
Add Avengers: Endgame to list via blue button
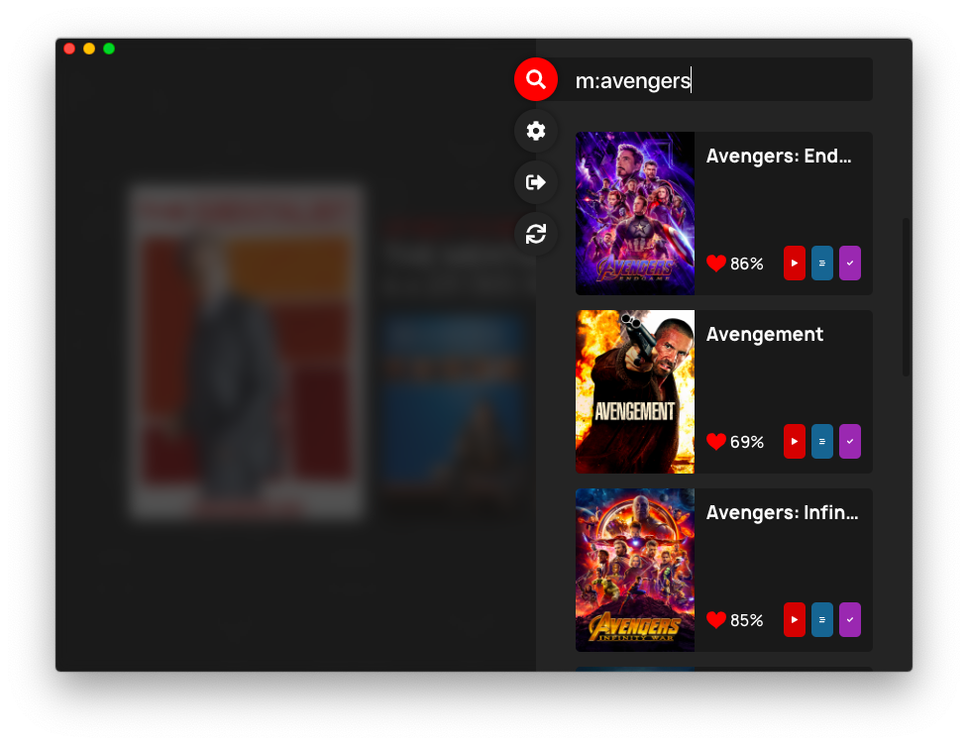(x=822, y=264)
